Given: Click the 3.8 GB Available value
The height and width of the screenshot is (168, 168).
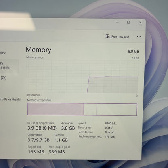Looking at the screenshot, I should [68, 128].
